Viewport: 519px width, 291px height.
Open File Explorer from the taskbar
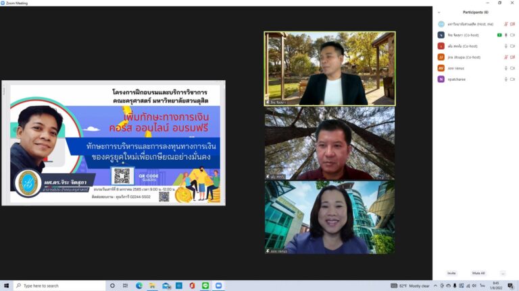pos(152,286)
